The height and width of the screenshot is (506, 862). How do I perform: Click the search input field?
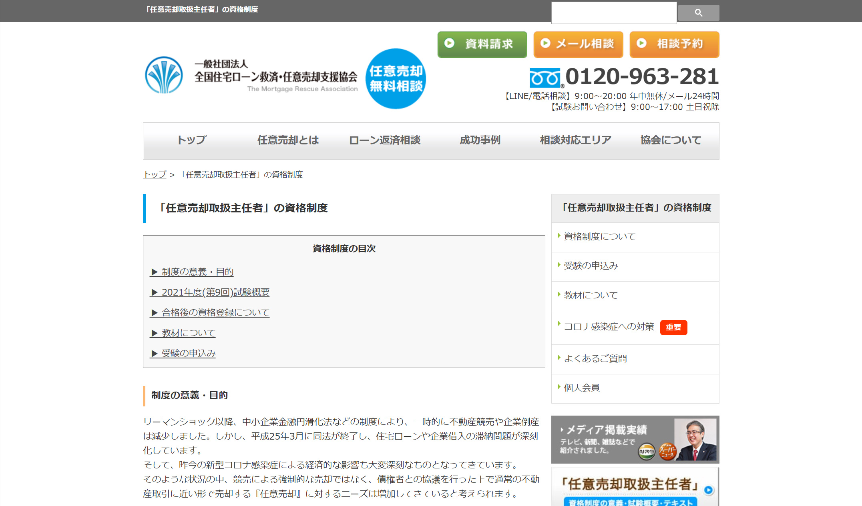(x=613, y=12)
